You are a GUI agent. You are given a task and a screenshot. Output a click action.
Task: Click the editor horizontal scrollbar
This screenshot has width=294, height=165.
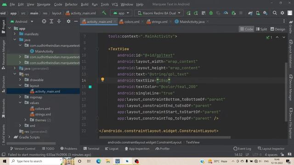click(164, 137)
